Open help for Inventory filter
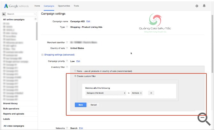 tap(67, 67)
